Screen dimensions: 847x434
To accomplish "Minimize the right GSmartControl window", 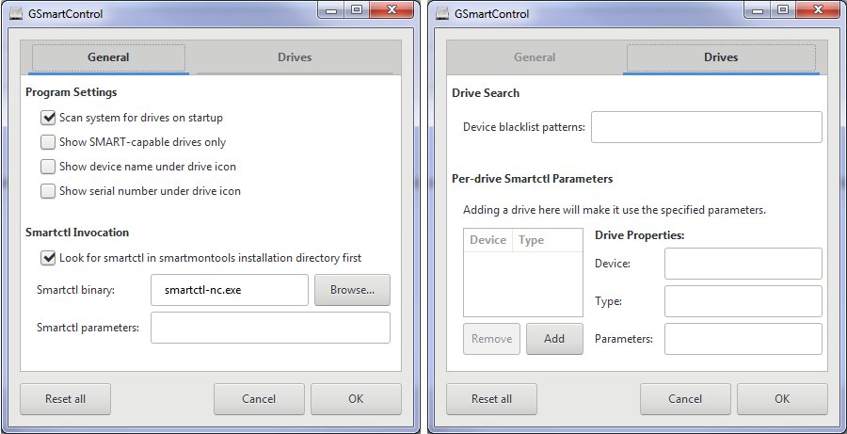I will pyautogui.click(x=758, y=10).
